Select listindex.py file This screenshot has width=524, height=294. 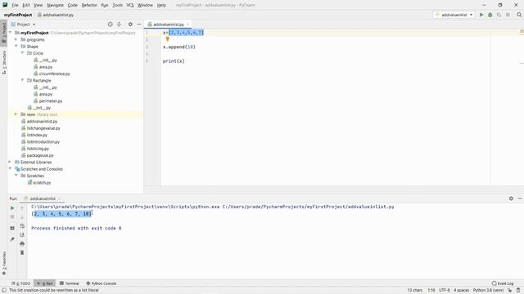pyautogui.click(x=37, y=135)
